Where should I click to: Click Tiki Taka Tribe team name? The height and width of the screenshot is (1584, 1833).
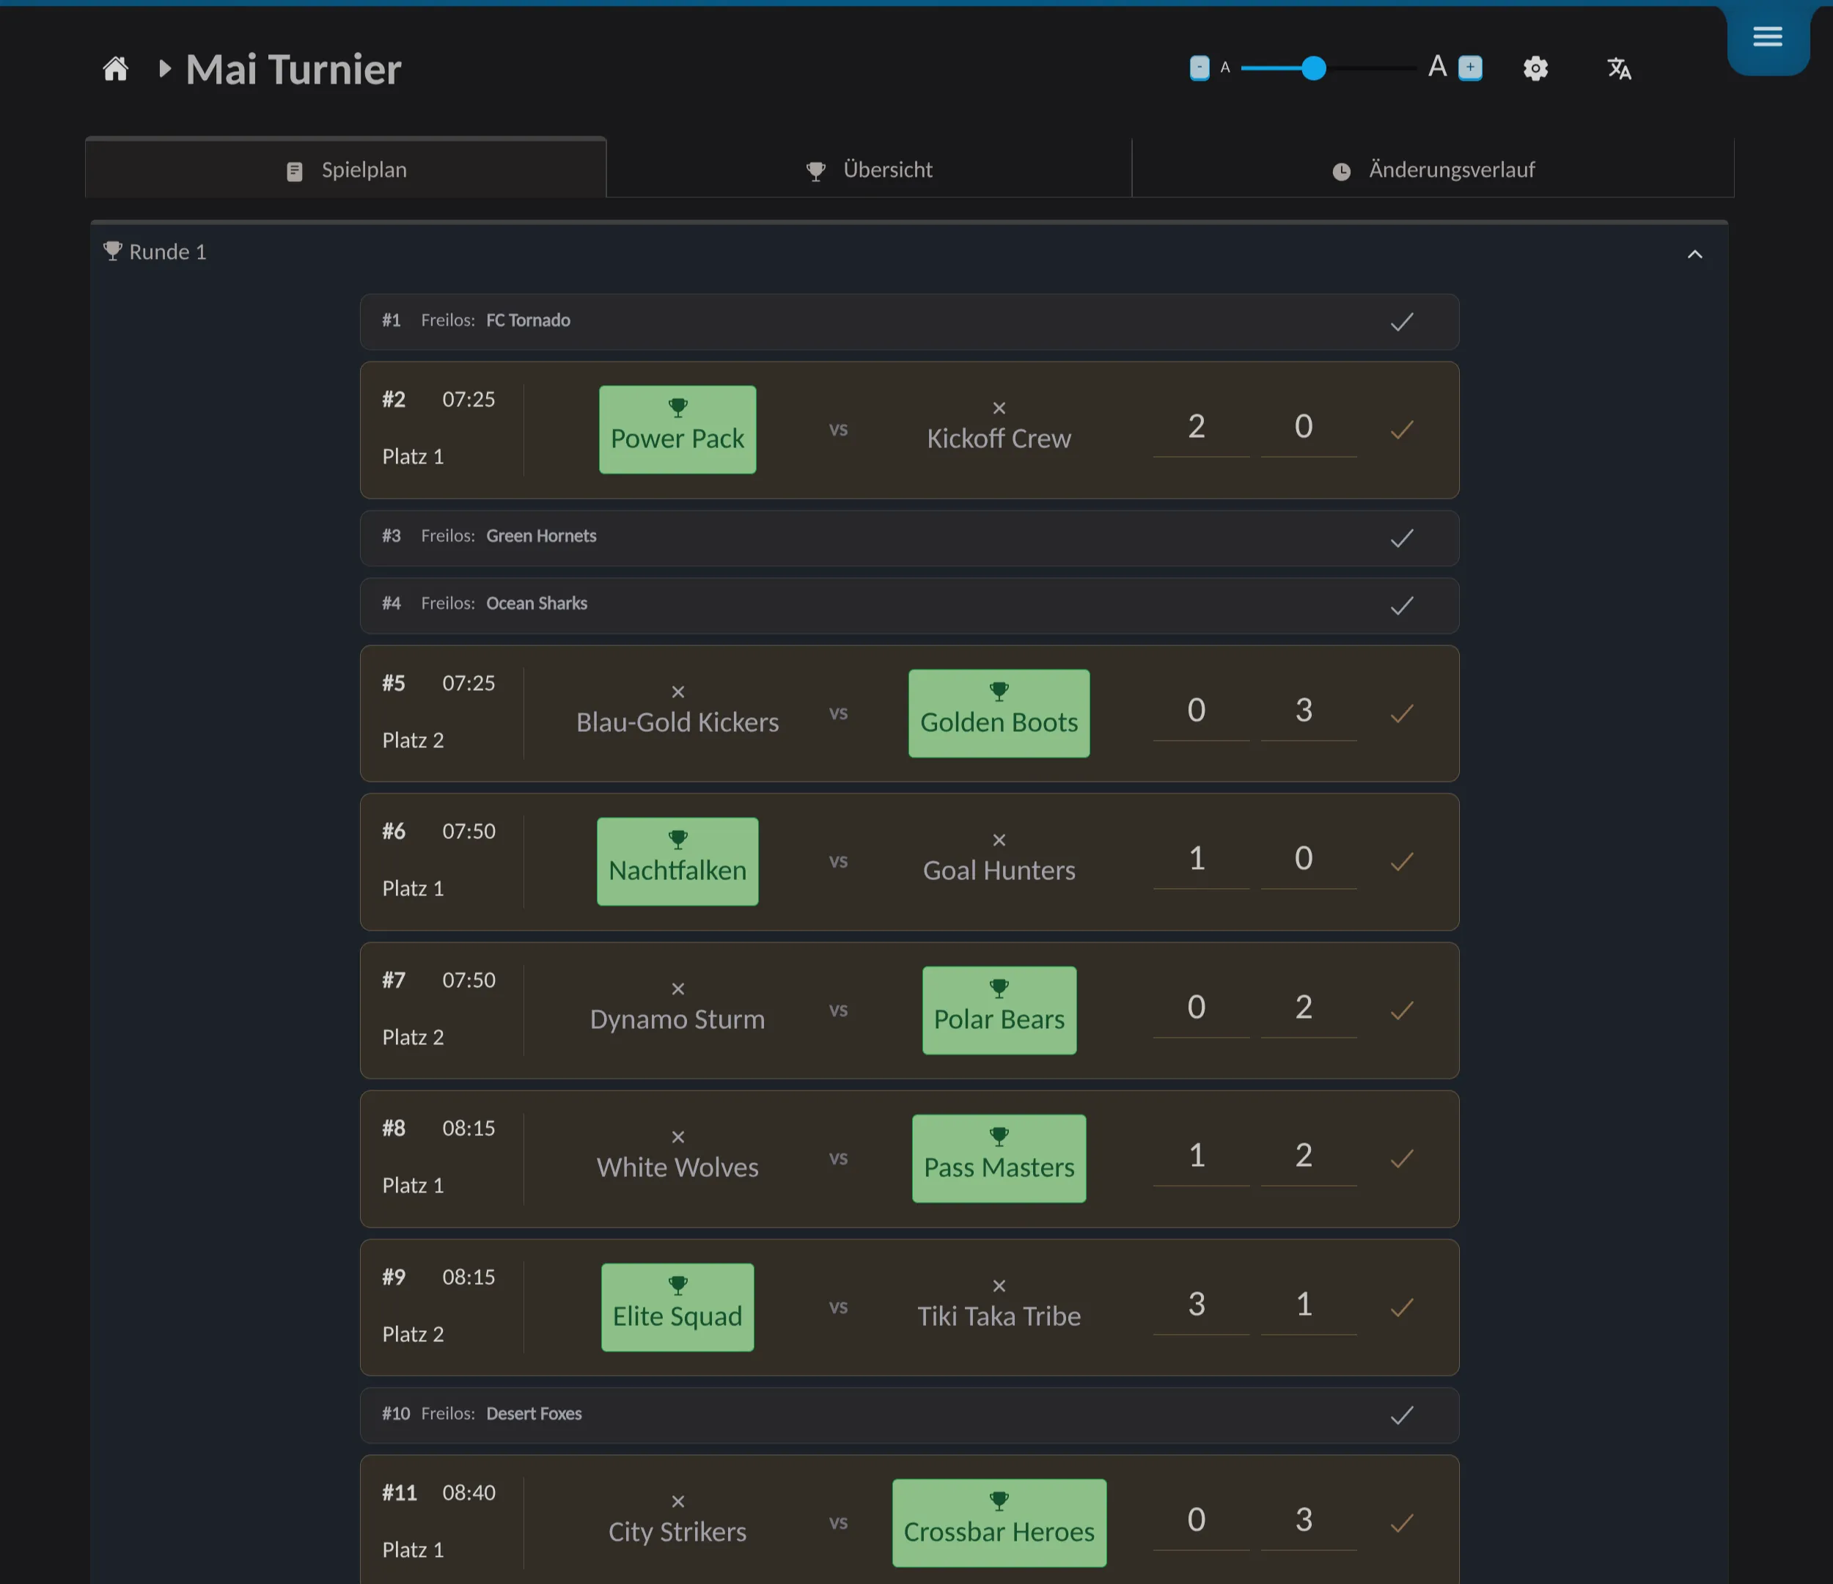999,1317
